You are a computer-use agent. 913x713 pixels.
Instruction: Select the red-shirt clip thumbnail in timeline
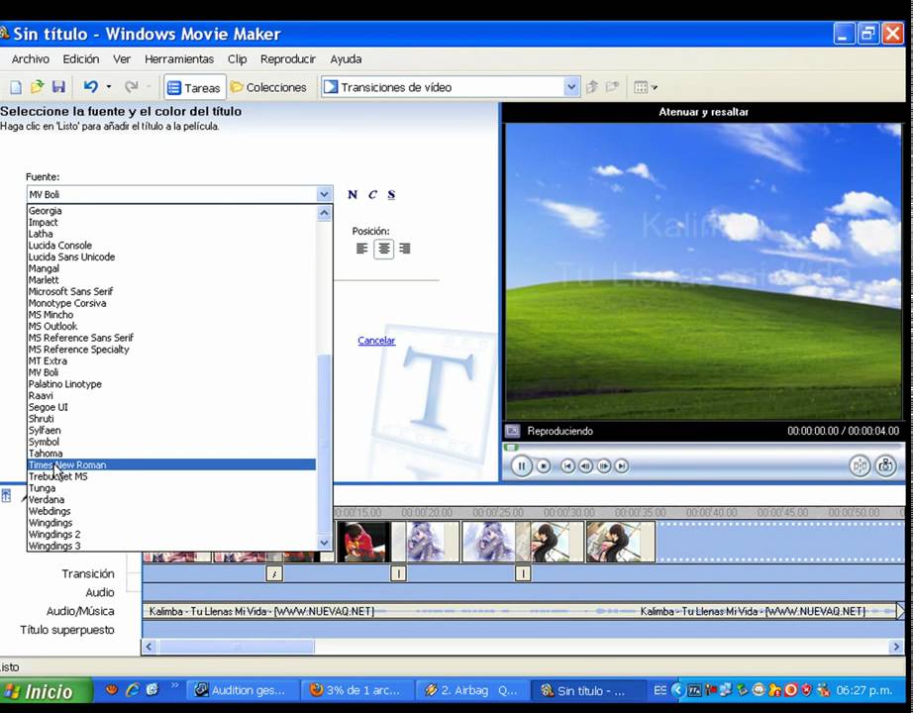pos(363,542)
